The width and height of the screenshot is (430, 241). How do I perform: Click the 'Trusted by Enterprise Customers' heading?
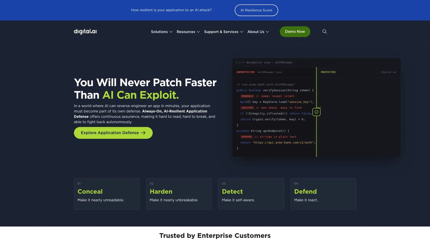click(215, 236)
